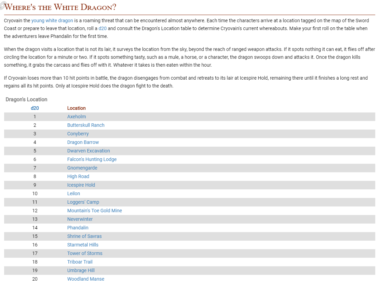Click the d20 column header

point(35,108)
